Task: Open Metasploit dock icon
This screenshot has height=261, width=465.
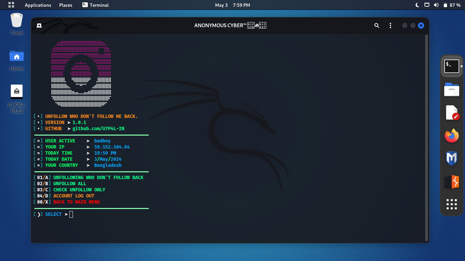Action: [452, 159]
